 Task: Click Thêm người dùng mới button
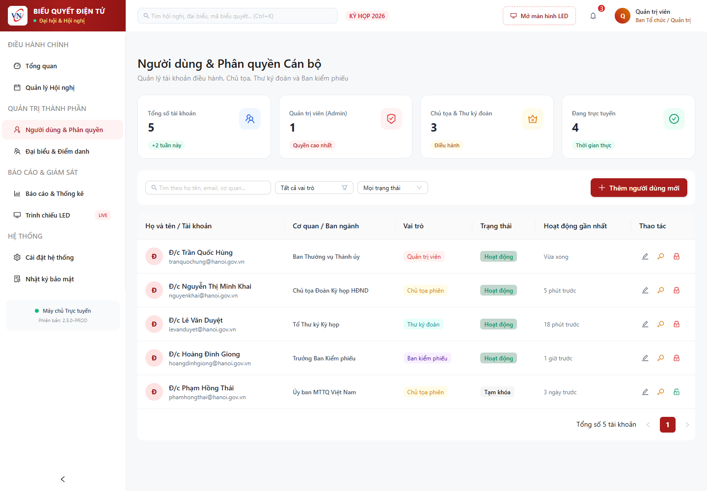(639, 188)
